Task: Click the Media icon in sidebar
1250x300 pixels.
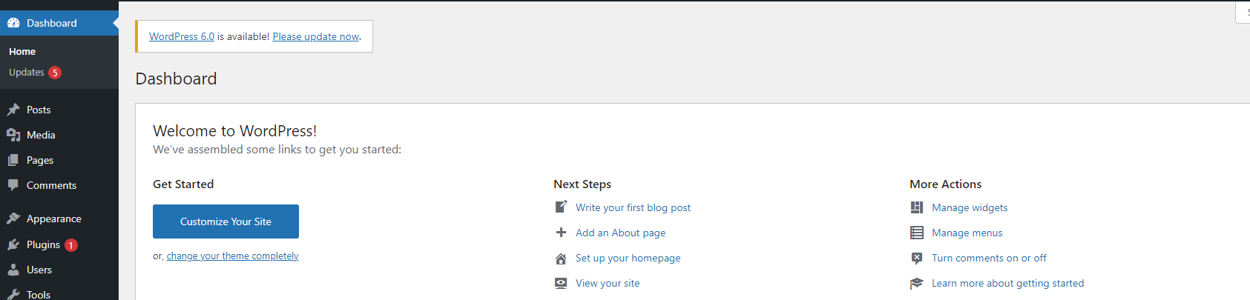Action: [13, 135]
